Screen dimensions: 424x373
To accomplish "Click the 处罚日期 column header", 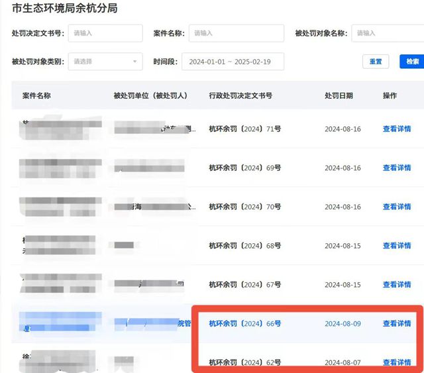I will [339, 95].
